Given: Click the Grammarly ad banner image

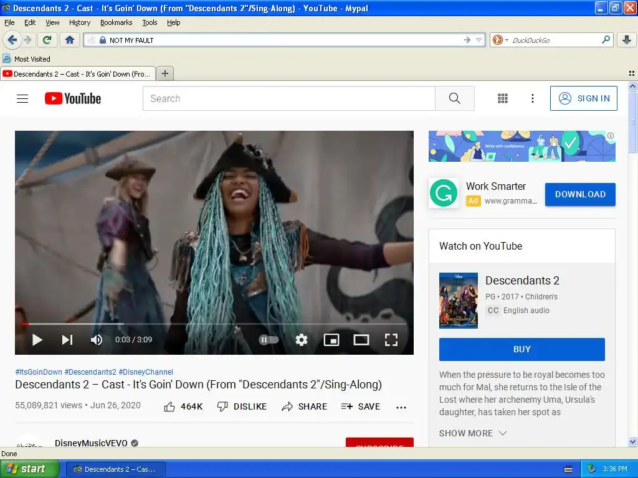Looking at the screenshot, I should tap(521, 146).
